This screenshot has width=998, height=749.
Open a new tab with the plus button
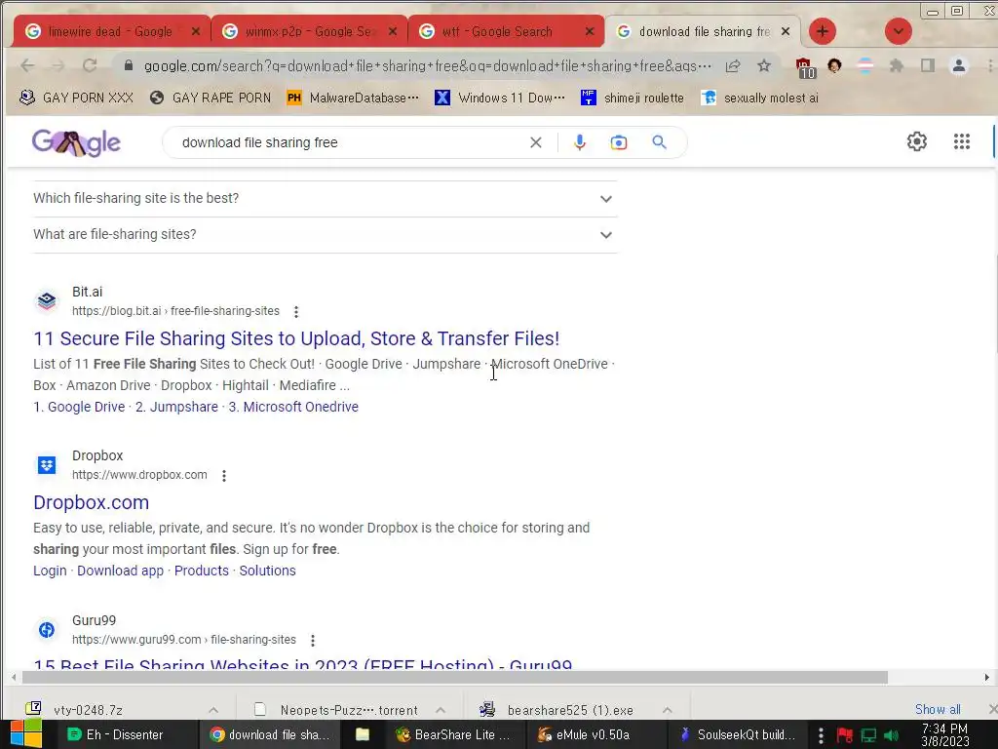[823, 31]
